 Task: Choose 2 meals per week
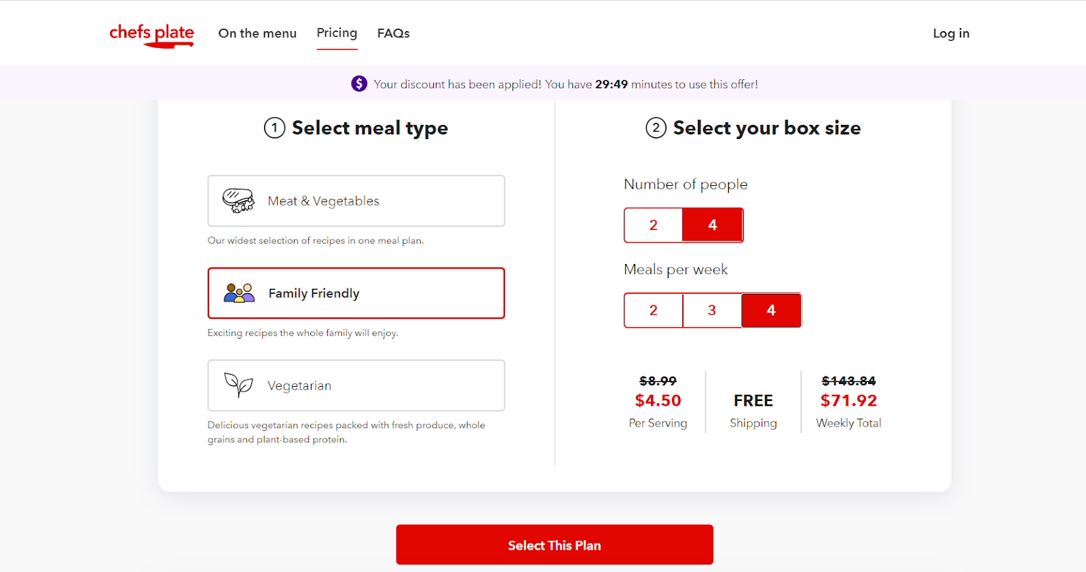(x=653, y=310)
